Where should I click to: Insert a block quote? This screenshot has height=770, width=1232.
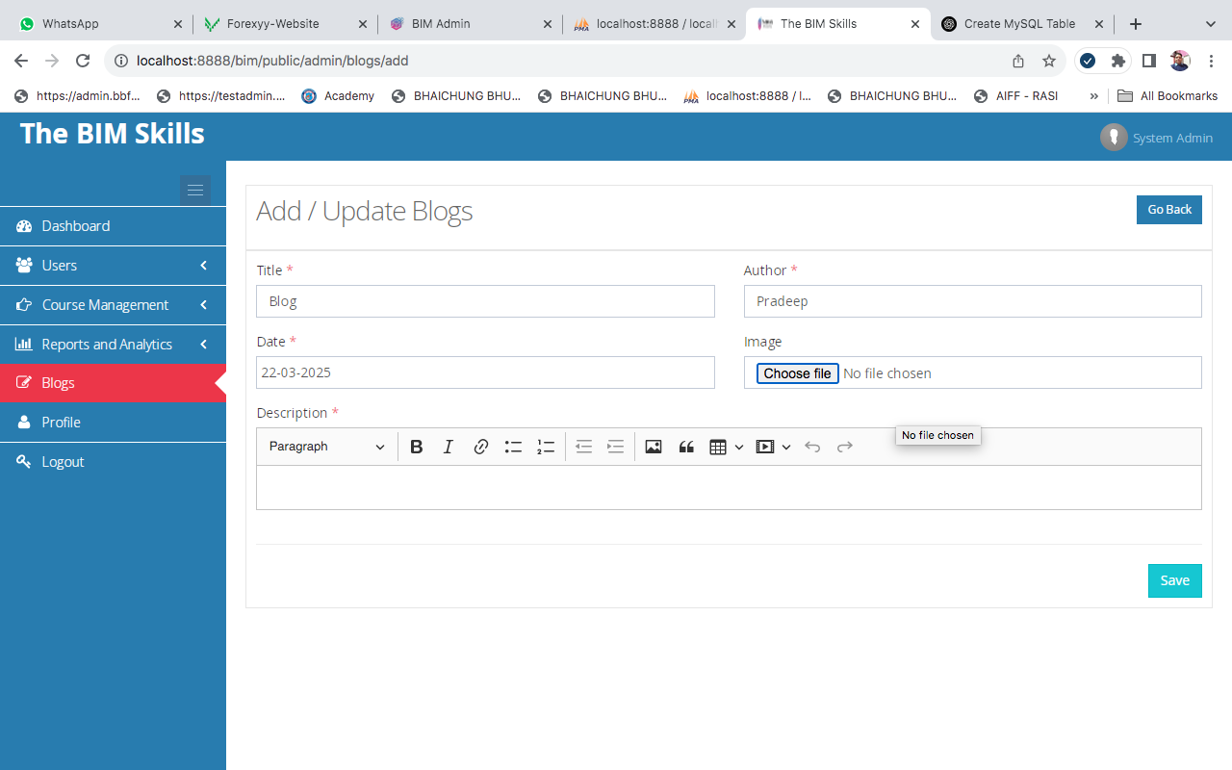tap(686, 447)
